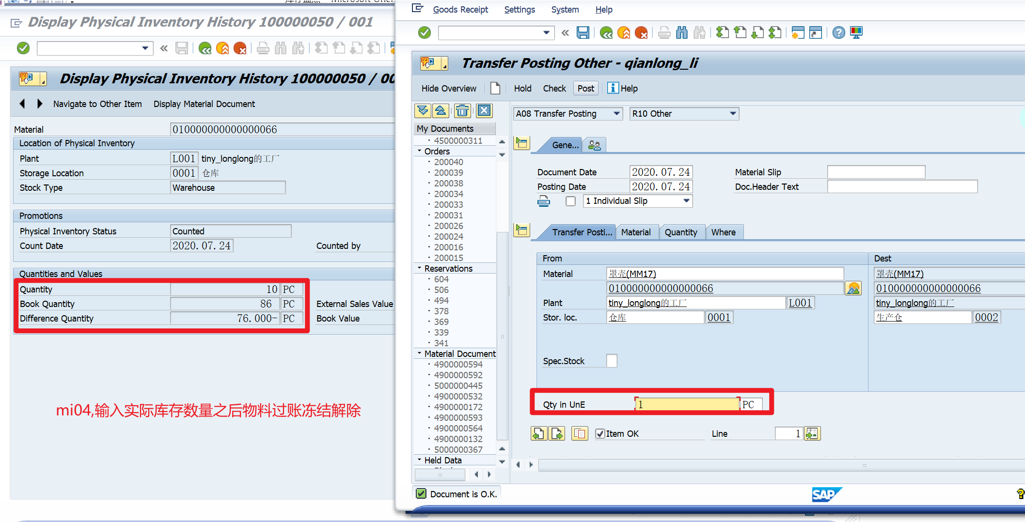Click the green Back icon in Transfer Posting toolbar
Viewport: 1025px width, 522px height.
coord(606,32)
